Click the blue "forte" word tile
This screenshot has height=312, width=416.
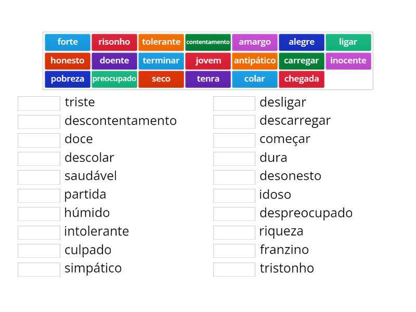68,42
